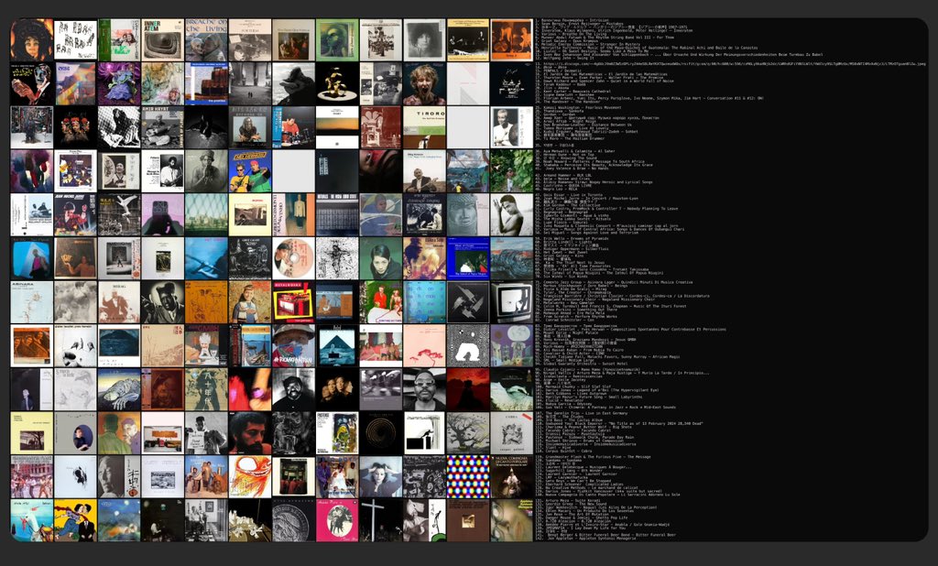Select 'Nuova Compagnia Di Canto Popolare' list line
The image size is (938, 566).
608,495
